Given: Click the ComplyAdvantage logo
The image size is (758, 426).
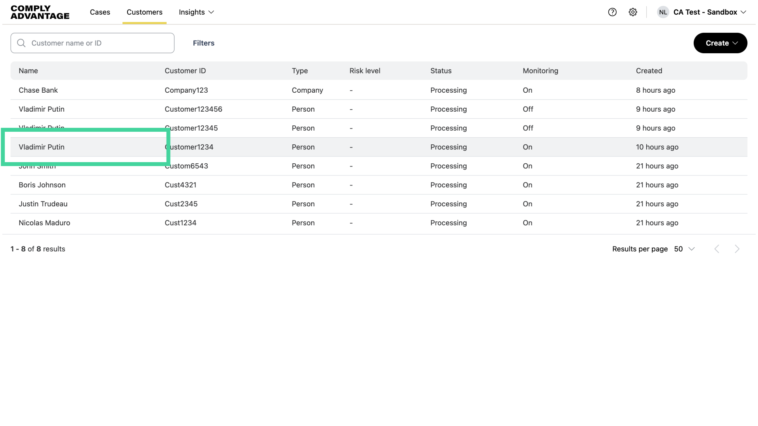Looking at the screenshot, I should coord(40,12).
